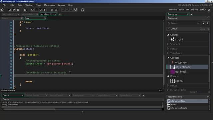
Task: Open the Windows menu
Action: click(29, 5)
